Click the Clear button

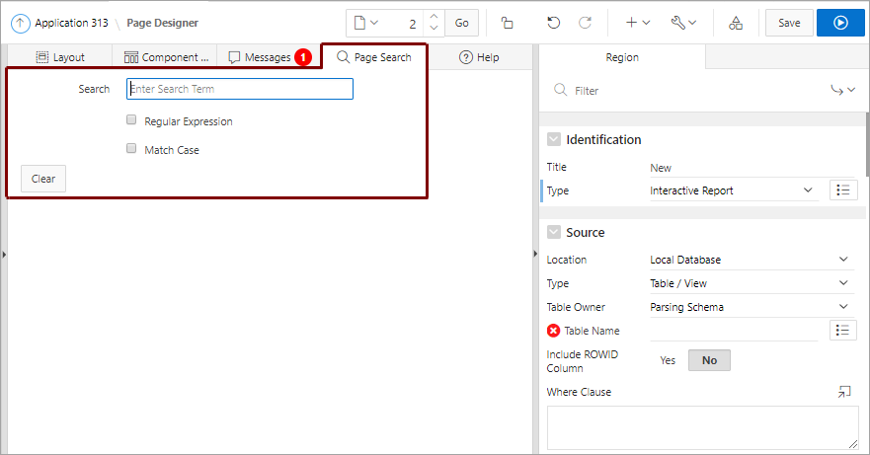click(x=43, y=179)
